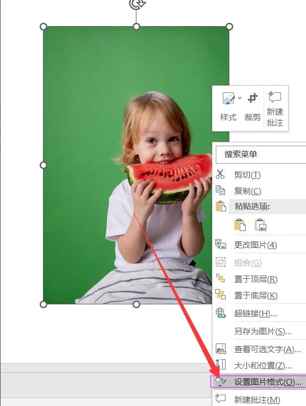Click the rotation handle above the picture

tap(136, 4)
